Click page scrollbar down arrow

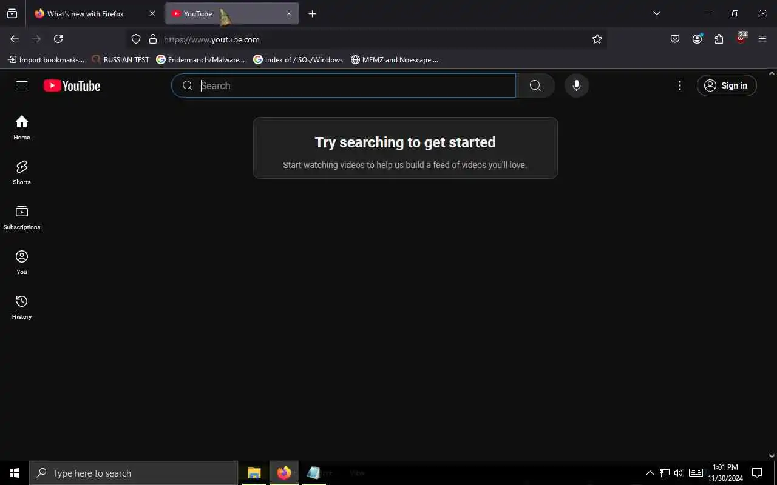(772, 456)
